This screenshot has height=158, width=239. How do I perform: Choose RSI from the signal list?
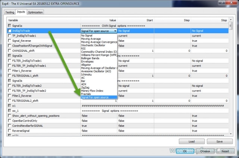coord(99,48)
